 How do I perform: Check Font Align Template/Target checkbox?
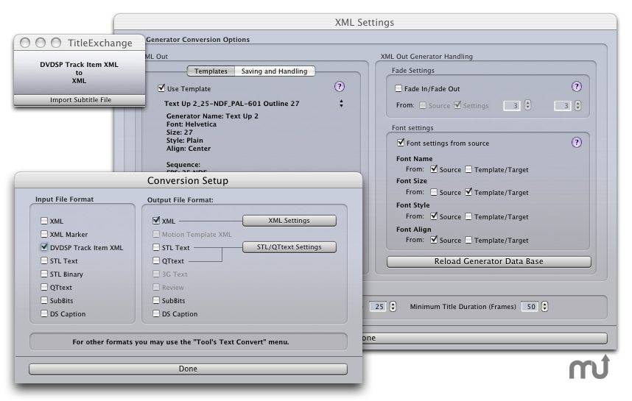point(468,240)
